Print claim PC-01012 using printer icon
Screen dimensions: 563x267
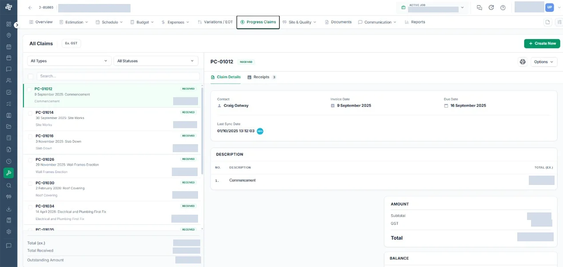(x=523, y=62)
